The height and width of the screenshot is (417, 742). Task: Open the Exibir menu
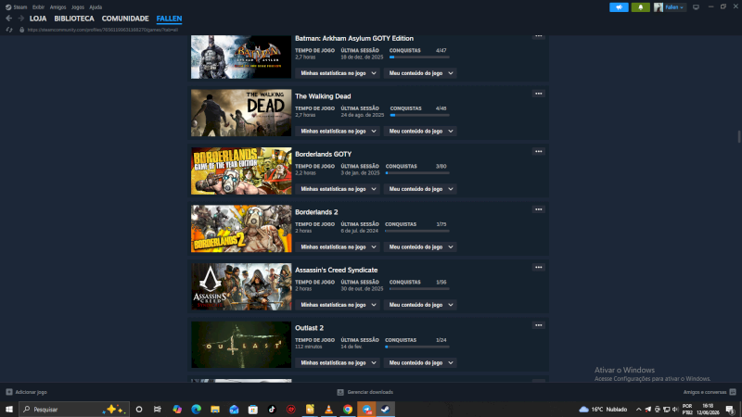point(38,7)
